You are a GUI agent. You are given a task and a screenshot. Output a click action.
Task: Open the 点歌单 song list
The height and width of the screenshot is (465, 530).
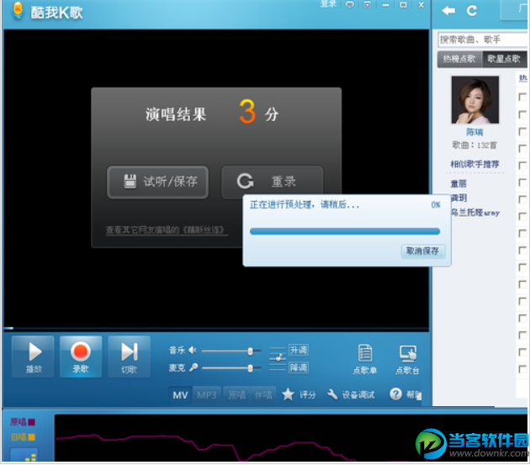tap(365, 359)
